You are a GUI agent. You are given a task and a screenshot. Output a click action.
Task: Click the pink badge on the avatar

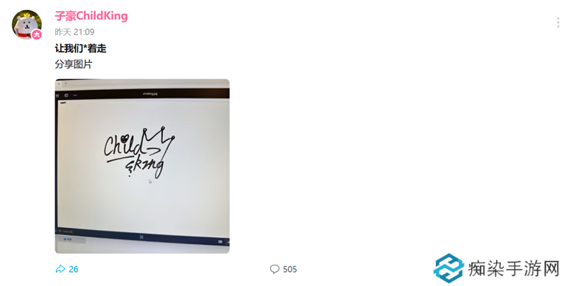point(37,35)
